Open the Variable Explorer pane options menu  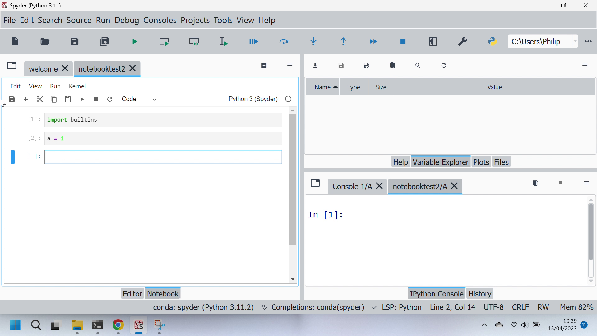coord(585,65)
